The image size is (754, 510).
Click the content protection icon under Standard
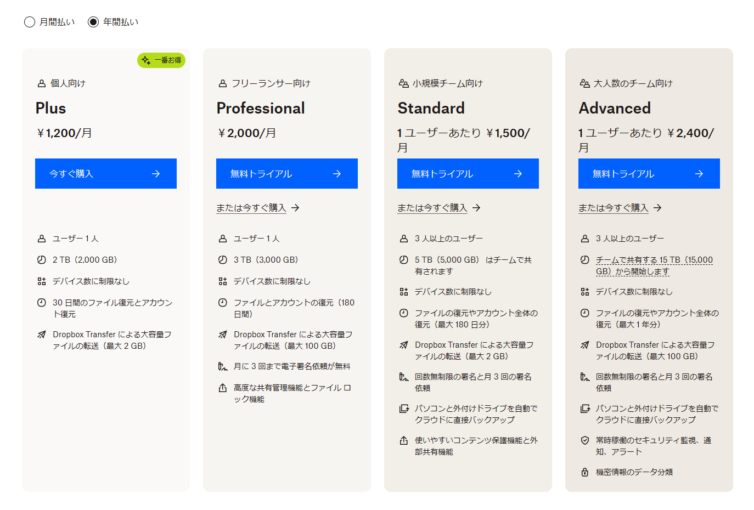403,440
